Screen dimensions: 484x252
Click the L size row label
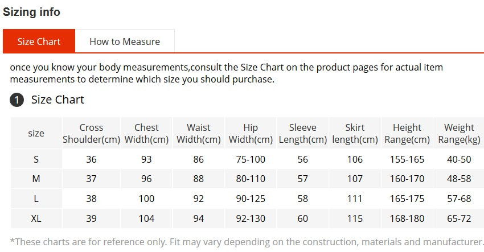(x=36, y=199)
